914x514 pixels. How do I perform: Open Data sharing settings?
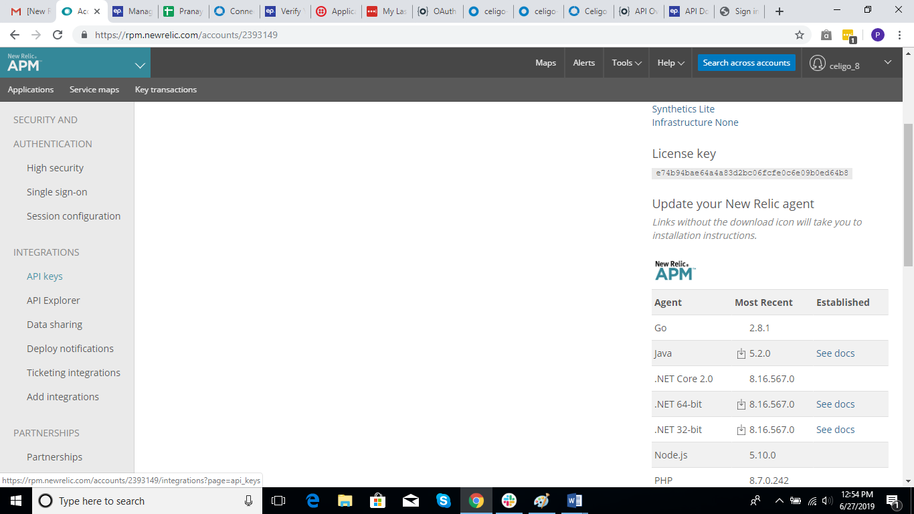pyautogui.click(x=55, y=325)
